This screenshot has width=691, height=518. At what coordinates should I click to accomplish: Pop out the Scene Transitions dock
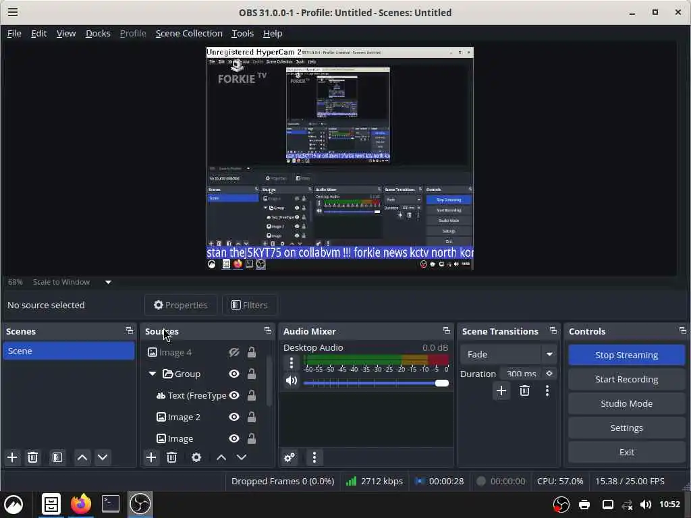pos(553,330)
